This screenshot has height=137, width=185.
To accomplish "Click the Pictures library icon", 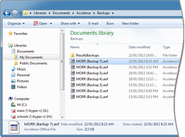I will tap(13, 81).
